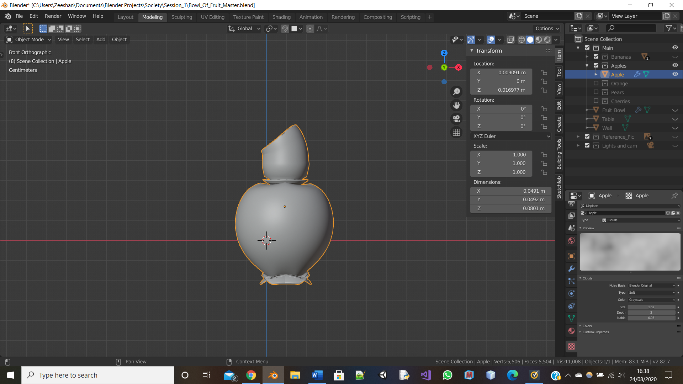
Task: Toggle X-ray view icon
Action: point(510,39)
